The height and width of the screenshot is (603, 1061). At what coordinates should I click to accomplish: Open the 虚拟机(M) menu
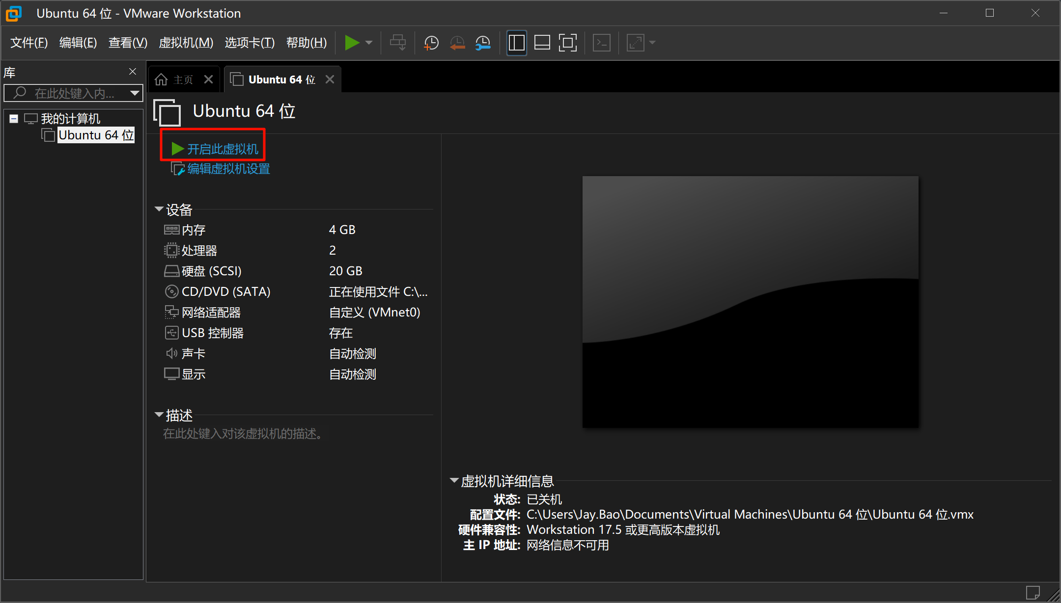click(186, 43)
